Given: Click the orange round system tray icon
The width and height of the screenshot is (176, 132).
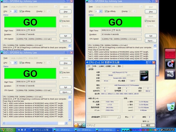Looking at the screenshot, I should pyautogui.click(x=155, y=130).
